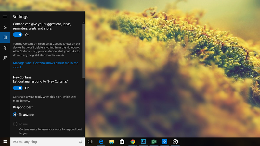
Task: Click the Settings panel scrollbar thumb
Action: click(x=84, y=51)
